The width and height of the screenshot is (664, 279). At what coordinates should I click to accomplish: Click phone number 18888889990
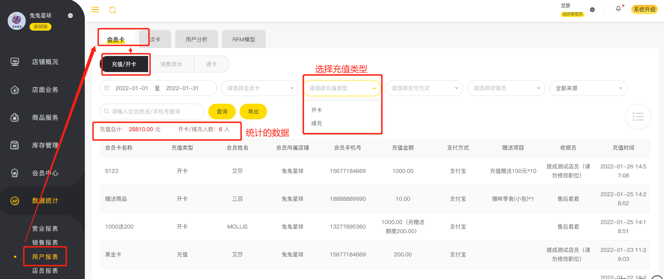tap(348, 199)
